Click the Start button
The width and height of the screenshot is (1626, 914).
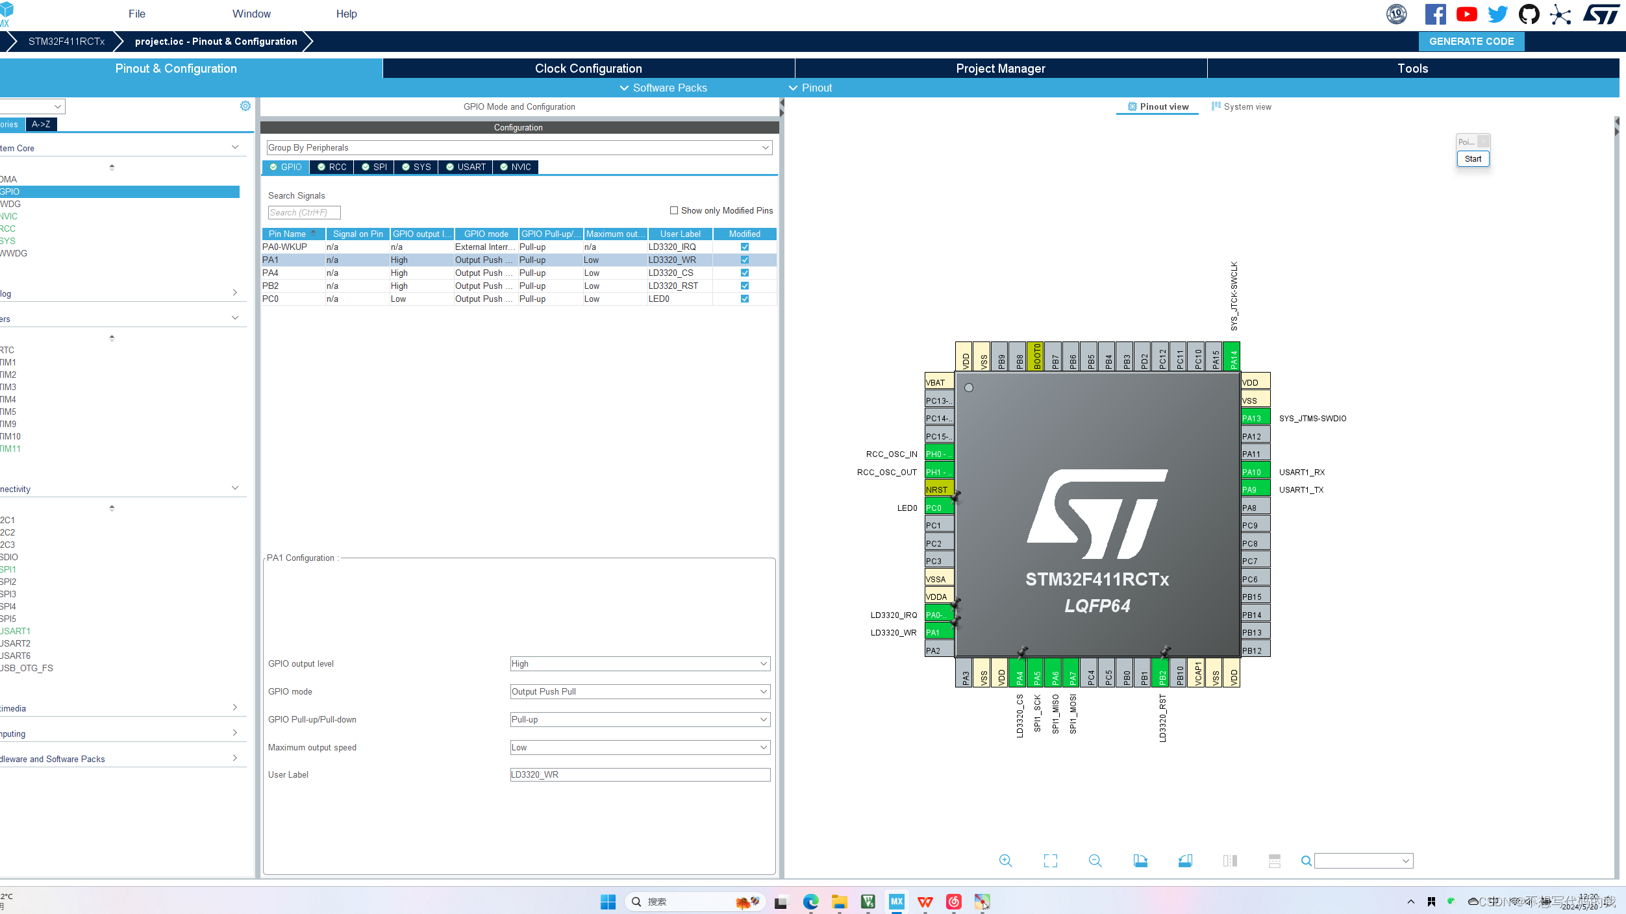[x=1473, y=158]
